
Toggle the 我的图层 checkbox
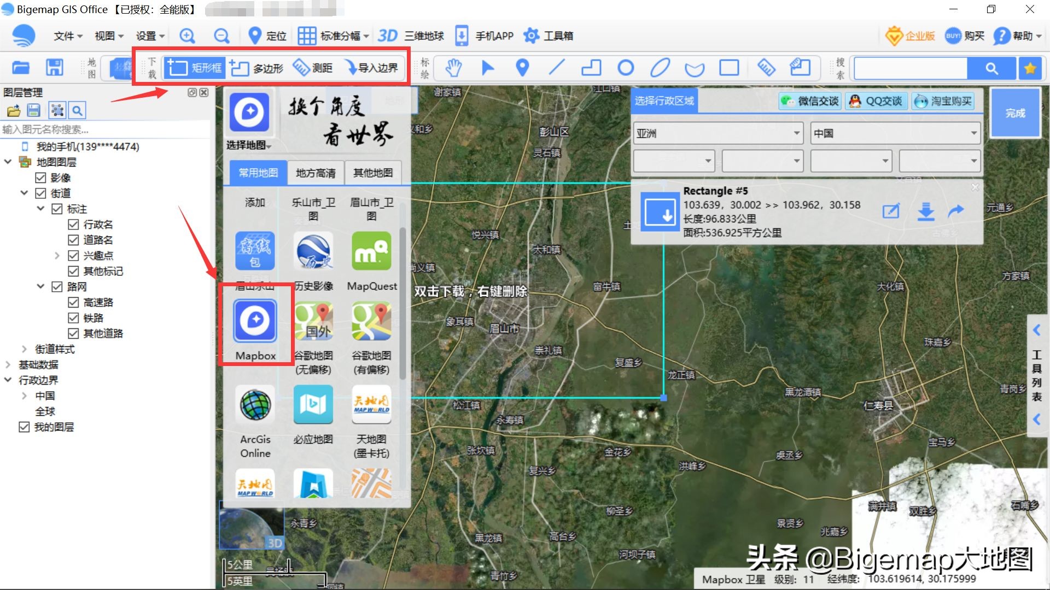click(24, 427)
